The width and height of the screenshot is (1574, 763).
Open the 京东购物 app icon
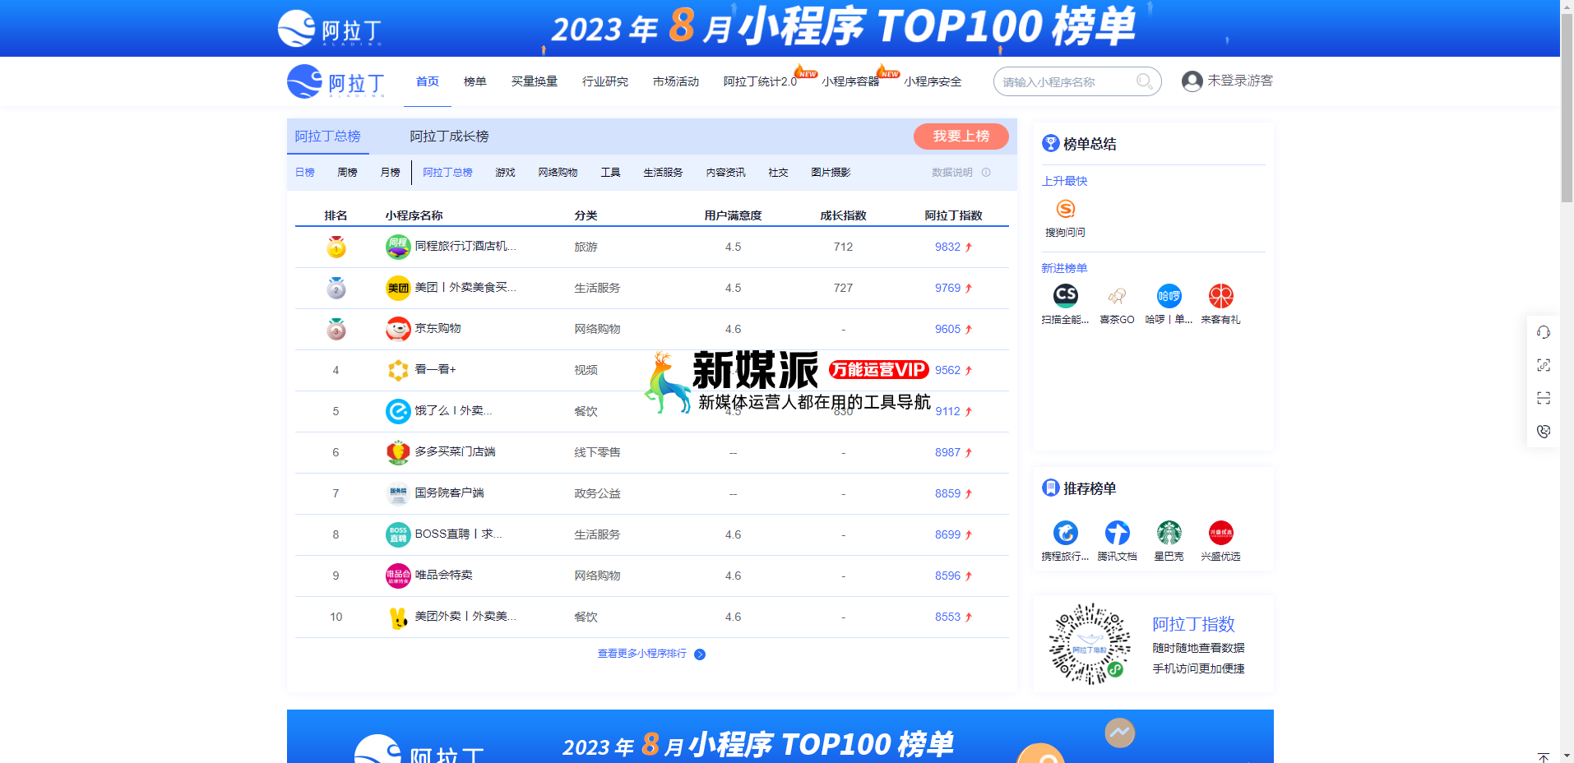398,329
